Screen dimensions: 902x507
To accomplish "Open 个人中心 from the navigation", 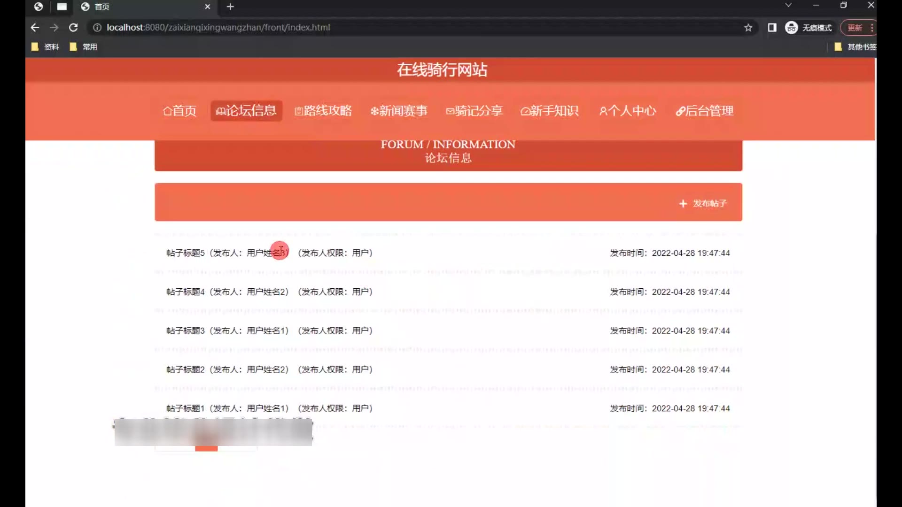I will [628, 111].
